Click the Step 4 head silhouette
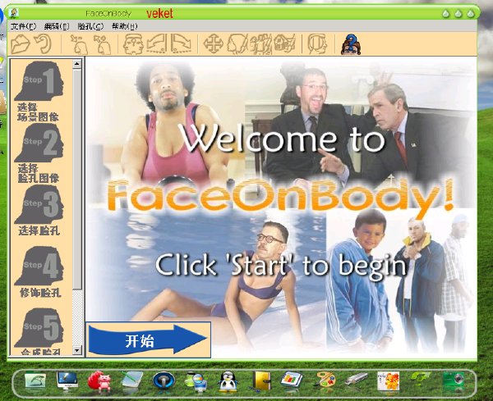The height and width of the screenshot is (401, 493). [39, 265]
